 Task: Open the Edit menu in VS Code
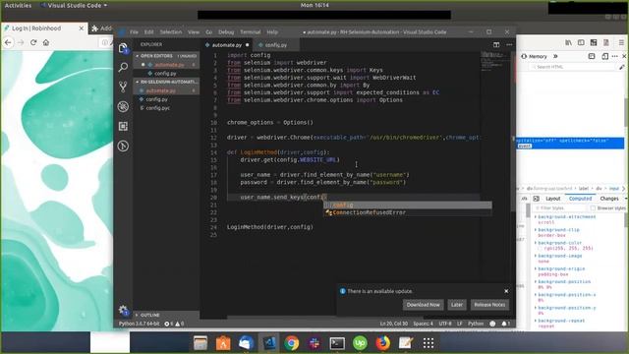[x=148, y=31]
